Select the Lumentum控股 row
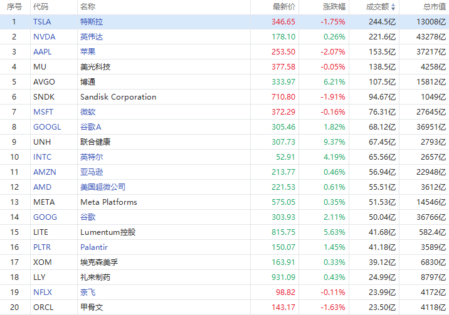Screen dimensions: 449x315 [x=224, y=232]
